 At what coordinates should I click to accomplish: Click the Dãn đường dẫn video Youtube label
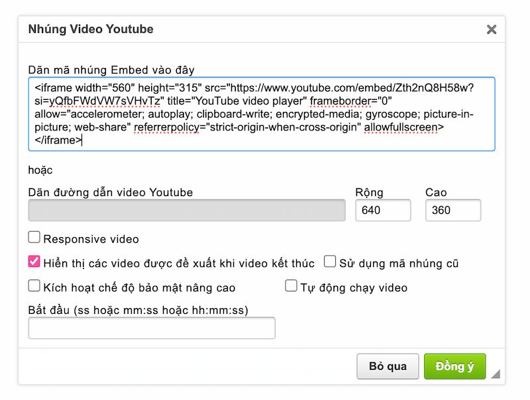coord(111,193)
